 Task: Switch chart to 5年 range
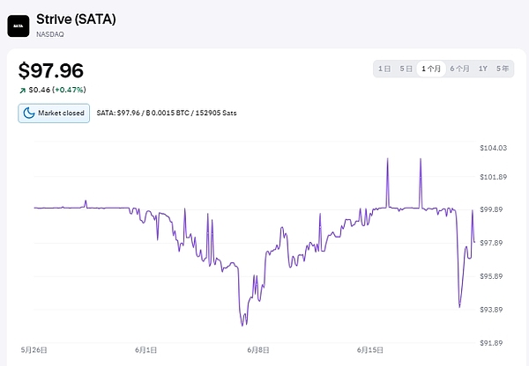point(503,69)
